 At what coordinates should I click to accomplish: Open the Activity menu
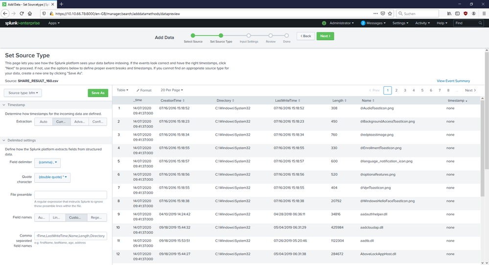coord(422,23)
